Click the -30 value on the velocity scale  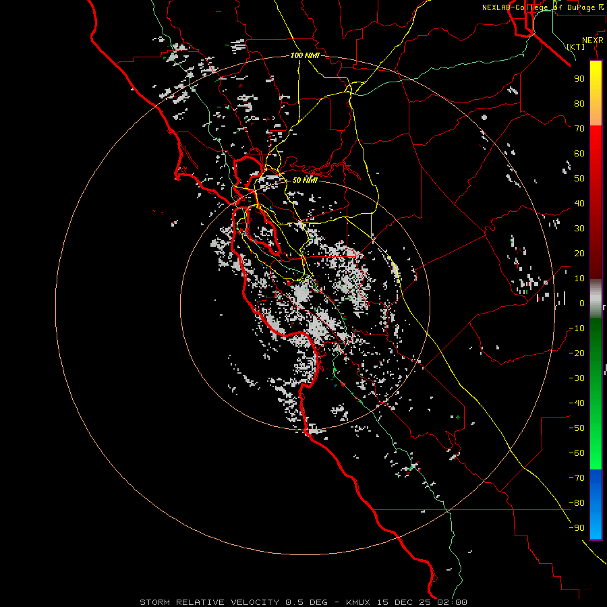(577, 378)
